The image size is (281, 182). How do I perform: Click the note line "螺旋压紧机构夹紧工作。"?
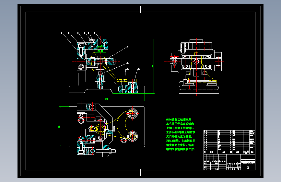pyautogui.click(x=181, y=149)
